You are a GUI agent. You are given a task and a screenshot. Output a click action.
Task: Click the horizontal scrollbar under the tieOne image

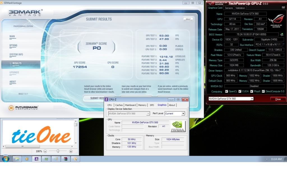click(x=22, y=147)
